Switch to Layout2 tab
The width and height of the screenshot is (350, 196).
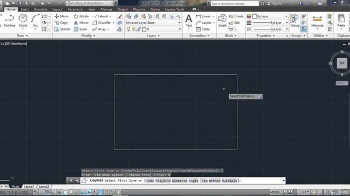pyautogui.click(x=44, y=186)
